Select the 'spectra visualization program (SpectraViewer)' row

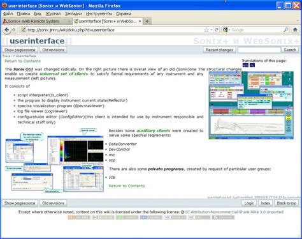(61, 105)
